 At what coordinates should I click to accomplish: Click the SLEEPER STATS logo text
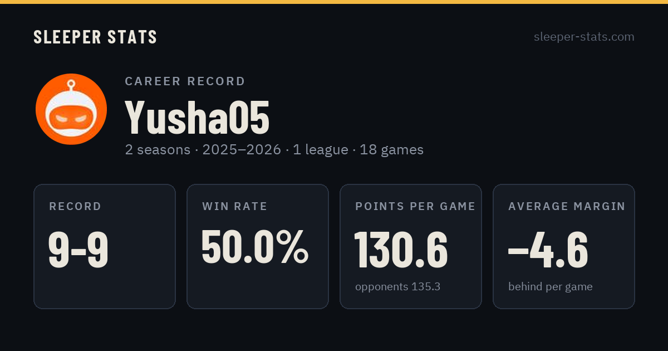pyautogui.click(x=95, y=37)
